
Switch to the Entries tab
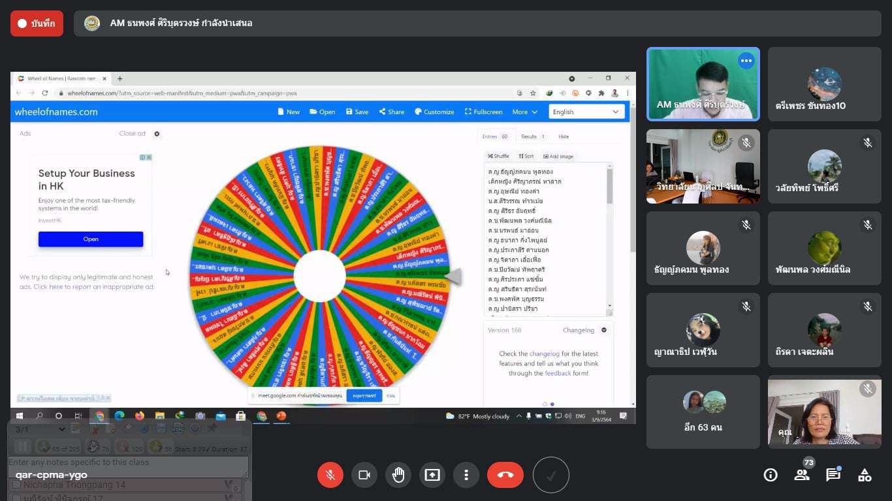496,136
